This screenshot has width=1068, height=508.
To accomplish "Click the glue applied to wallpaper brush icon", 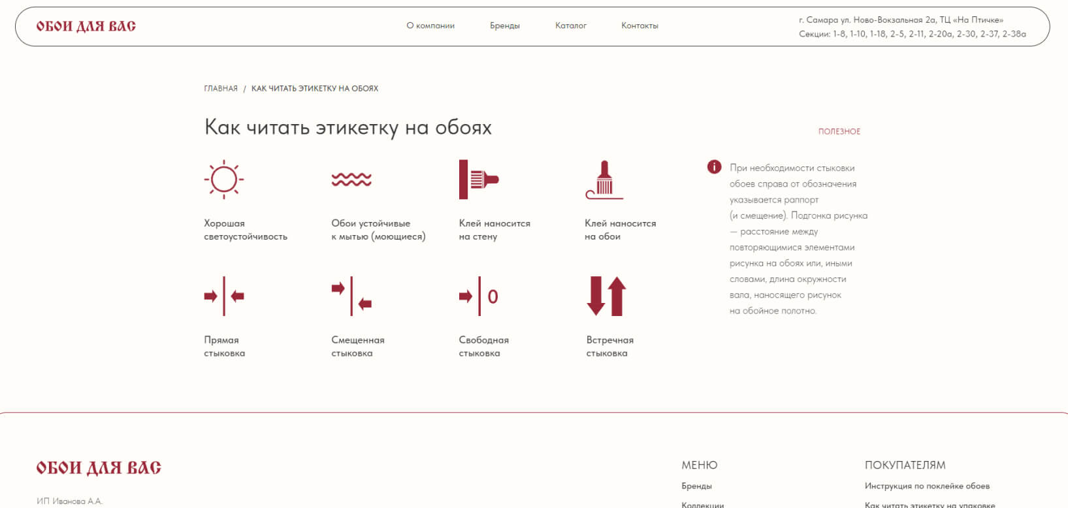I will (x=604, y=180).
